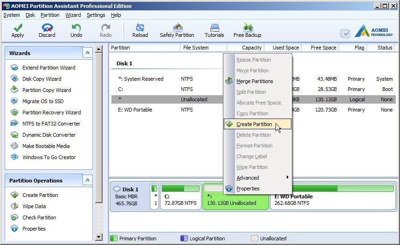Sort by the Flag column header

coord(353,48)
